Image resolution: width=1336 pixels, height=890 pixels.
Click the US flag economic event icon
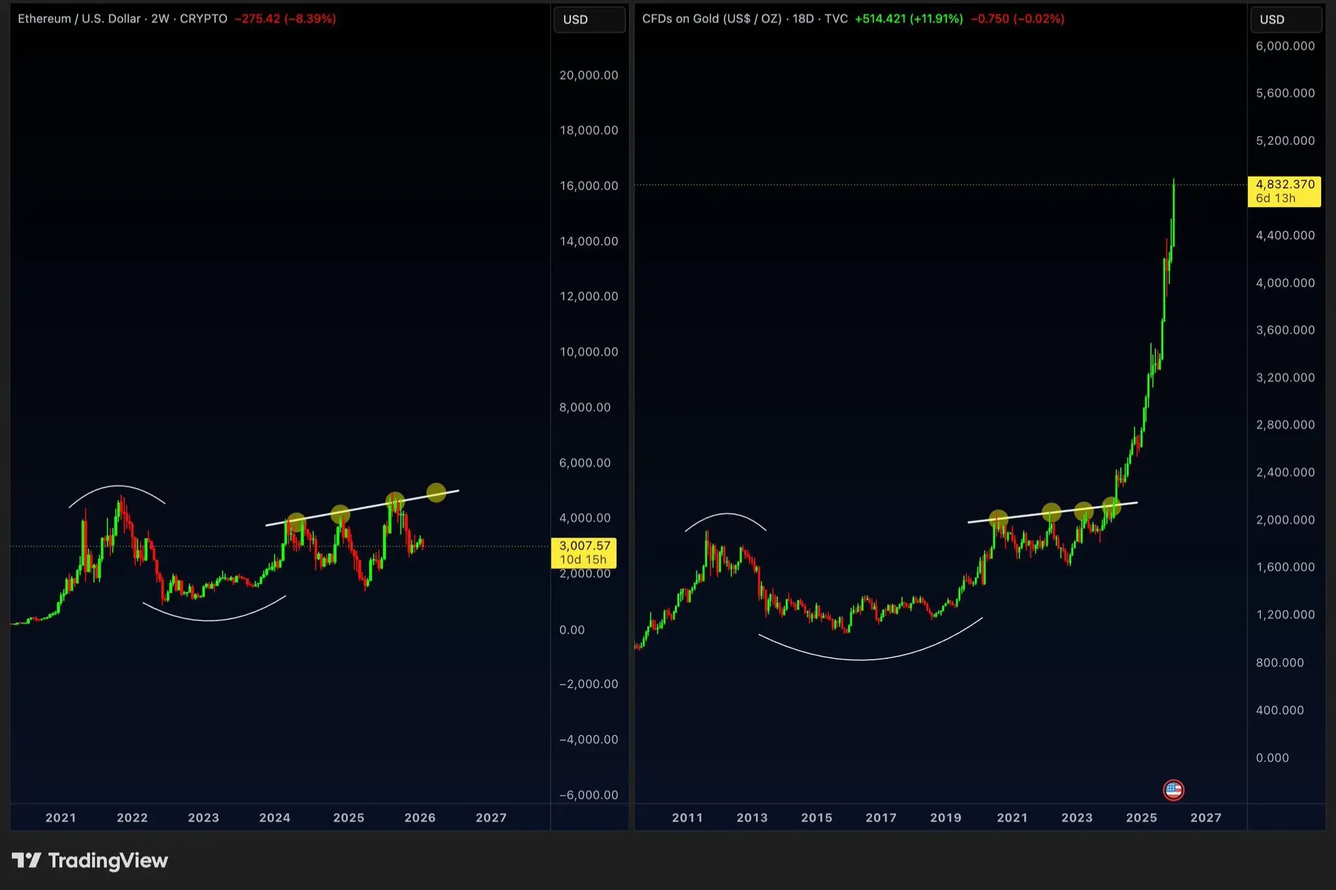coord(1173,790)
